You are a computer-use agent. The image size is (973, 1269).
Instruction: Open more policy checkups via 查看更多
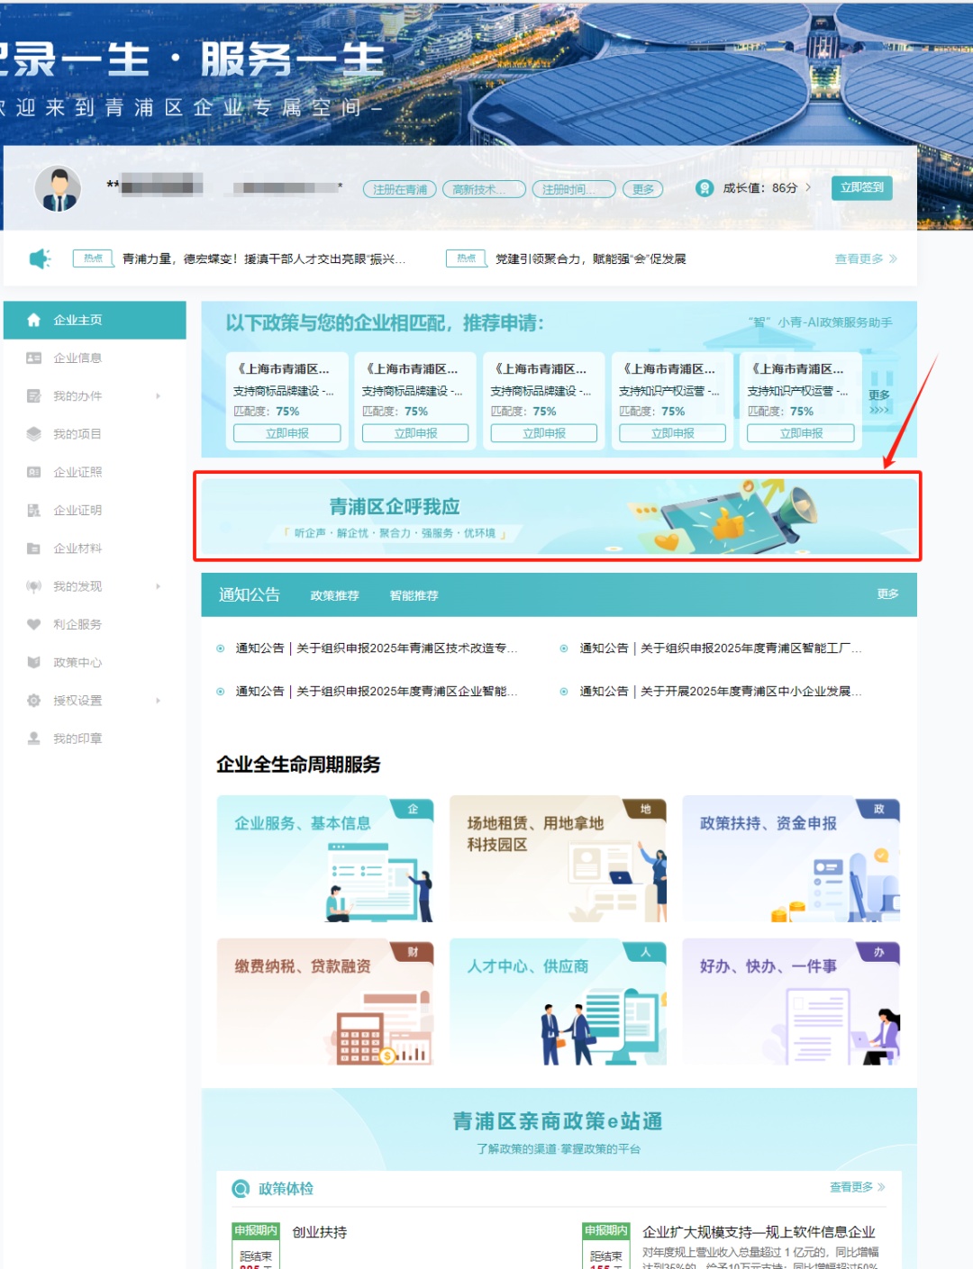coord(857,1187)
